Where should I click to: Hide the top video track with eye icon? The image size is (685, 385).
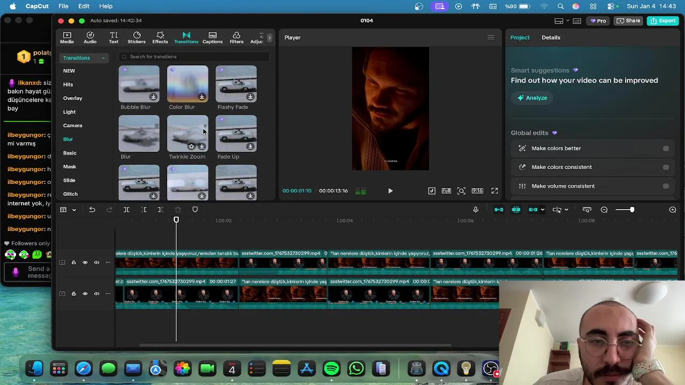pyautogui.click(x=85, y=263)
